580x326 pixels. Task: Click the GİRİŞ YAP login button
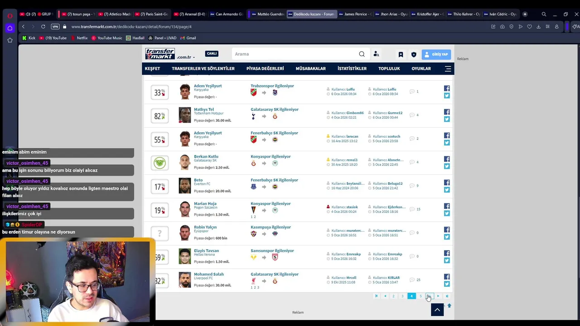tap(436, 54)
